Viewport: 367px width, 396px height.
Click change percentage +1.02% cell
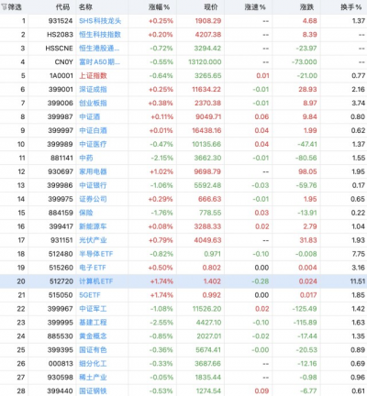[x=161, y=171]
